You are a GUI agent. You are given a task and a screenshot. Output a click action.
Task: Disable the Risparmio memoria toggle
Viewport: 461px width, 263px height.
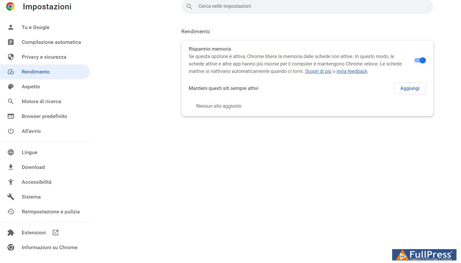pos(420,60)
